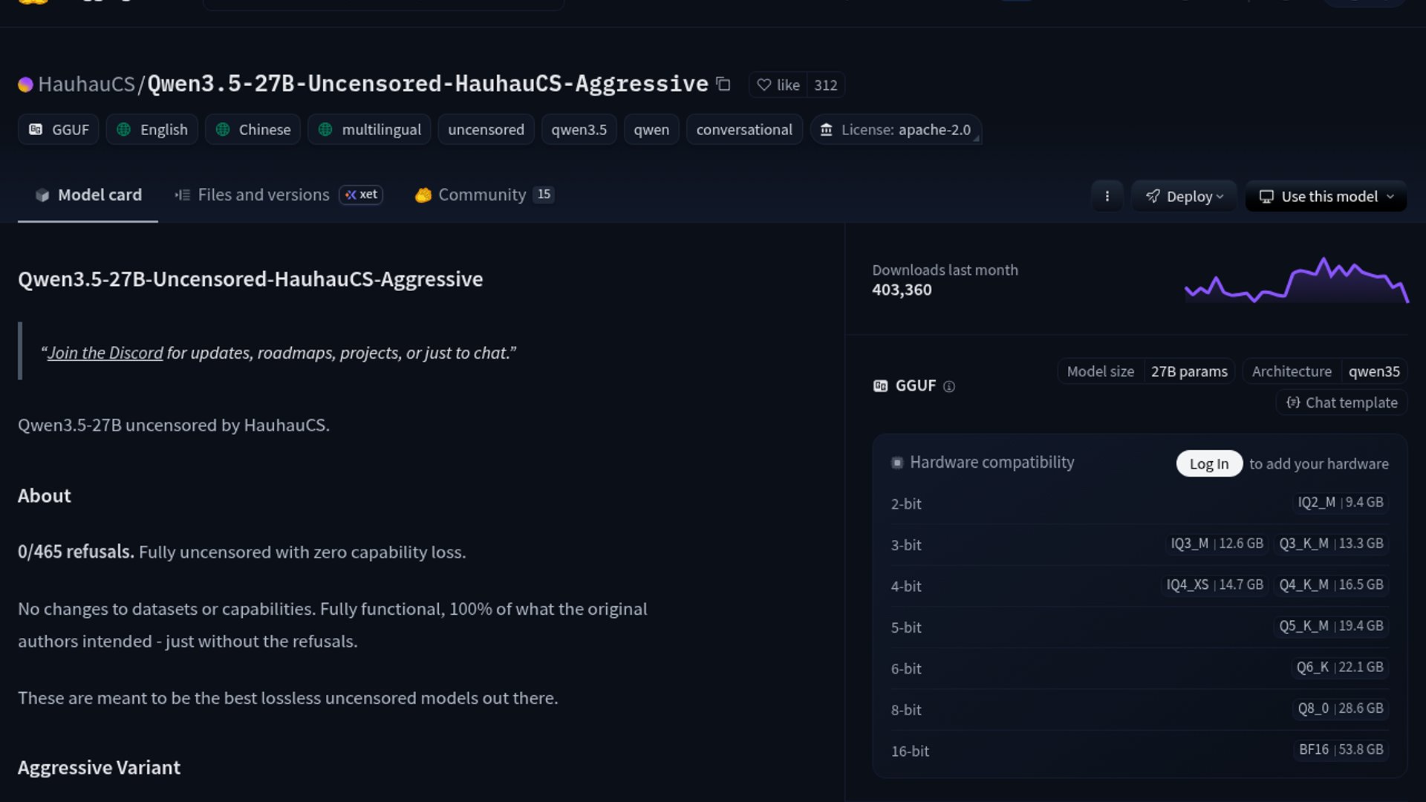Viewport: 1426px width, 802px height.
Task: Select the GGUF library tag
Action: point(58,129)
